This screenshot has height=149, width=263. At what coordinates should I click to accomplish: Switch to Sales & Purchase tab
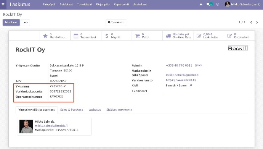coord(72,110)
